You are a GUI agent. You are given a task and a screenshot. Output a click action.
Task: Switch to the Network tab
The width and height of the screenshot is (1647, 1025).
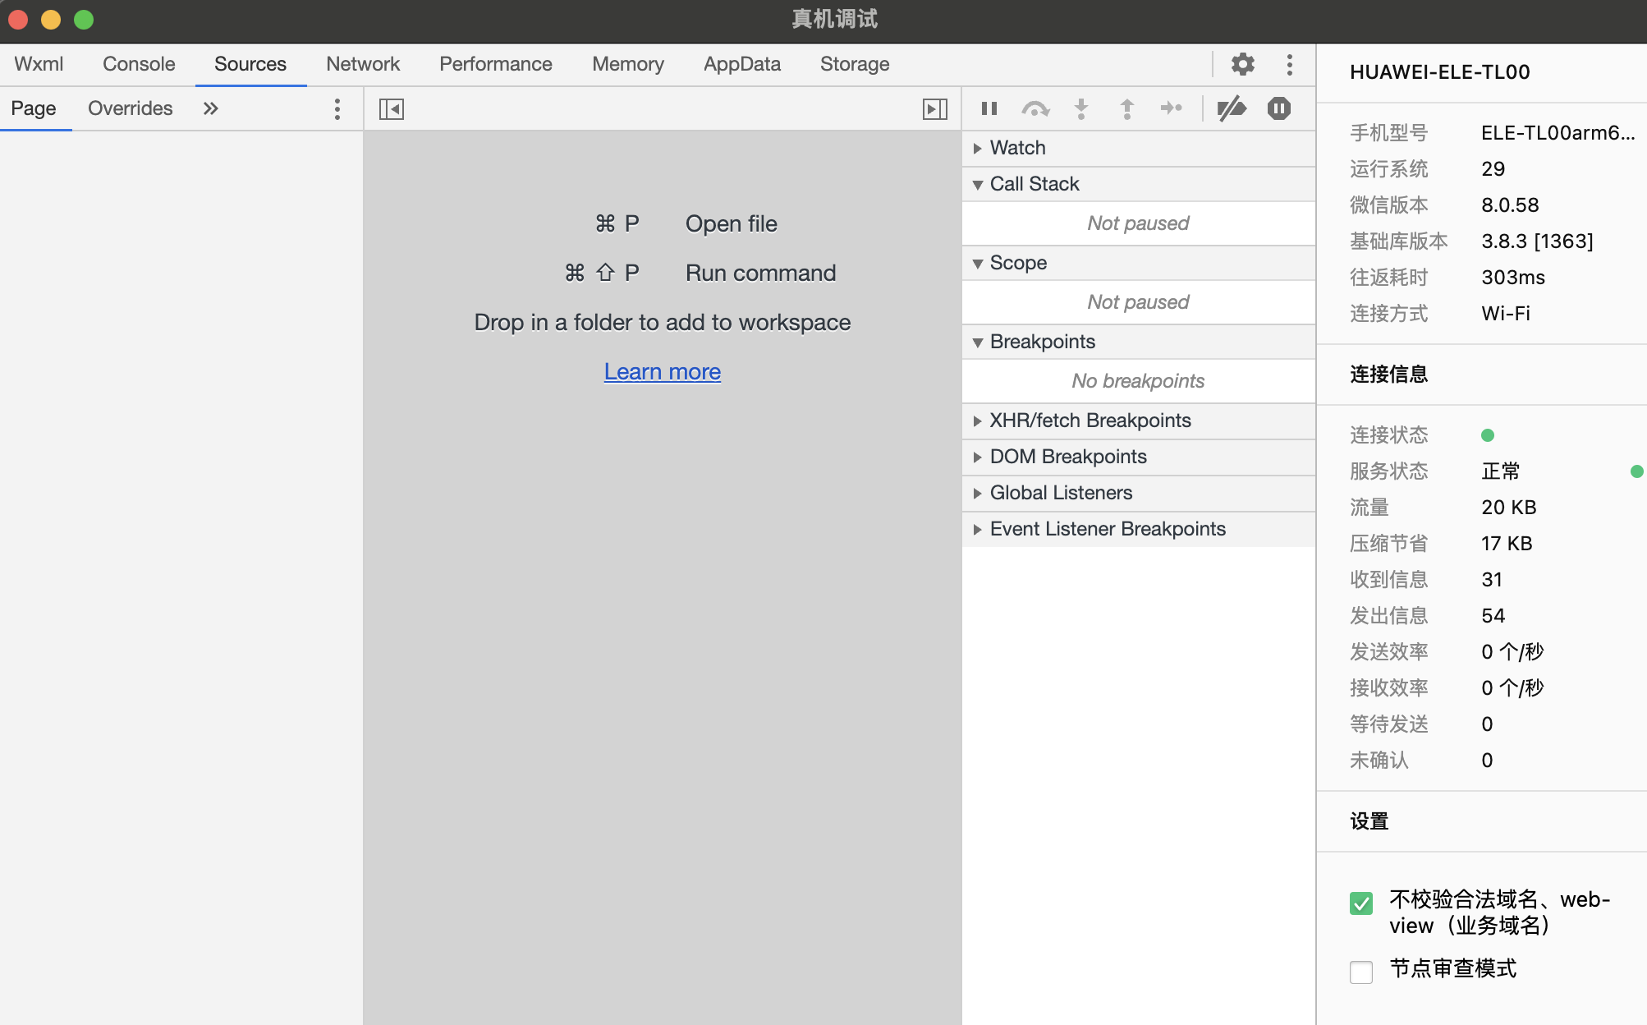[x=363, y=64]
